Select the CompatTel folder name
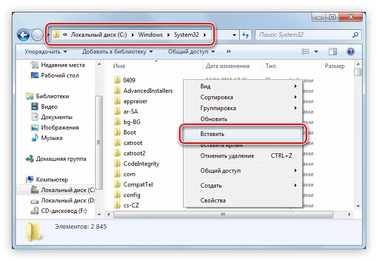Image resolution: width=378 pixels, height=261 pixels. click(x=138, y=185)
